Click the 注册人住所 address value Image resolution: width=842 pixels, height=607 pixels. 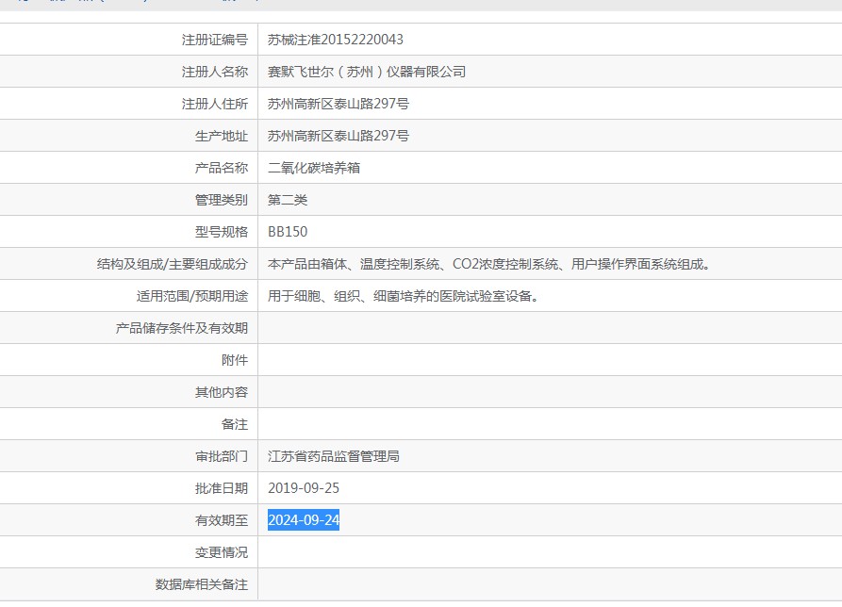coord(338,104)
